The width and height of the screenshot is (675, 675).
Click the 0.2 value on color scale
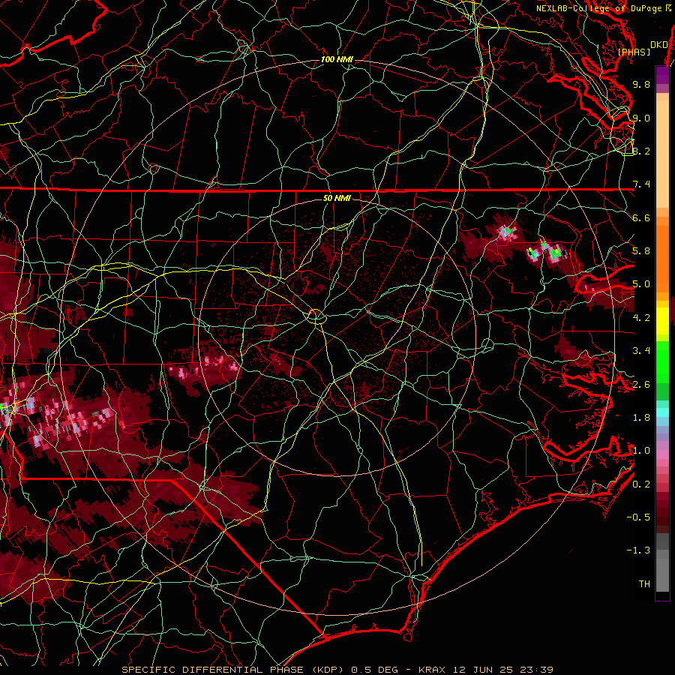tap(641, 484)
